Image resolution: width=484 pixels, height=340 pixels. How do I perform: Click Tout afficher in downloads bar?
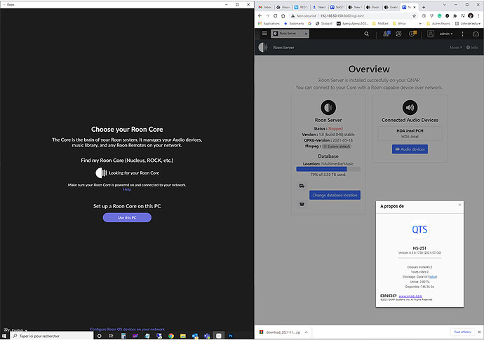tap(462, 332)
